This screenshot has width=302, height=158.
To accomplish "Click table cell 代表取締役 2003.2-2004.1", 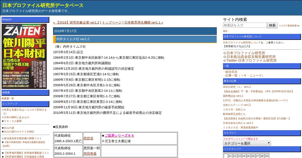I will 68,151.
